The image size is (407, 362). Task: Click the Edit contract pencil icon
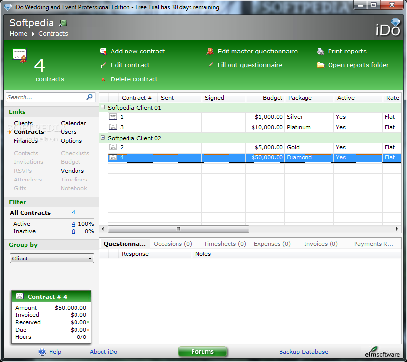click(x=103, y=65)
